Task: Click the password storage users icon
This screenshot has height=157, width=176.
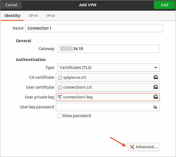Action: pos(155,107)
